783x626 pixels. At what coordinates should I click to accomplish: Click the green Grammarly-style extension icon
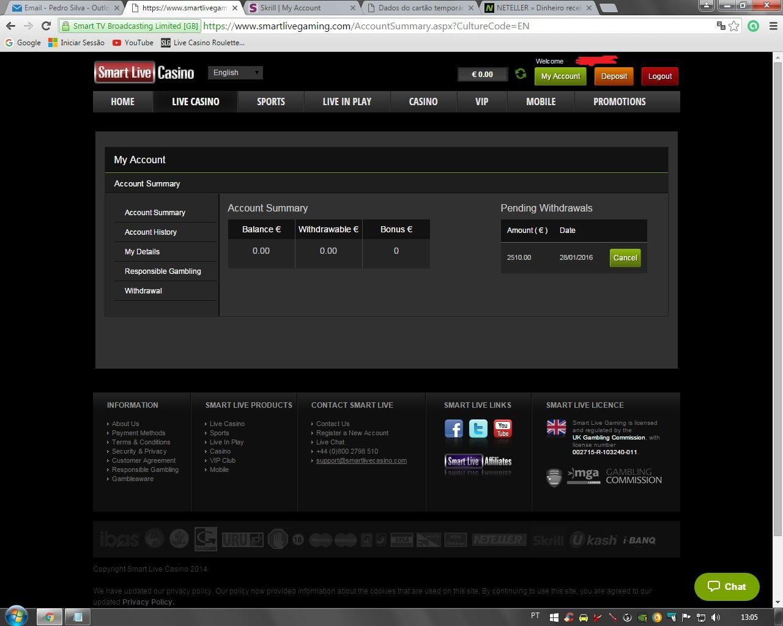754,26
